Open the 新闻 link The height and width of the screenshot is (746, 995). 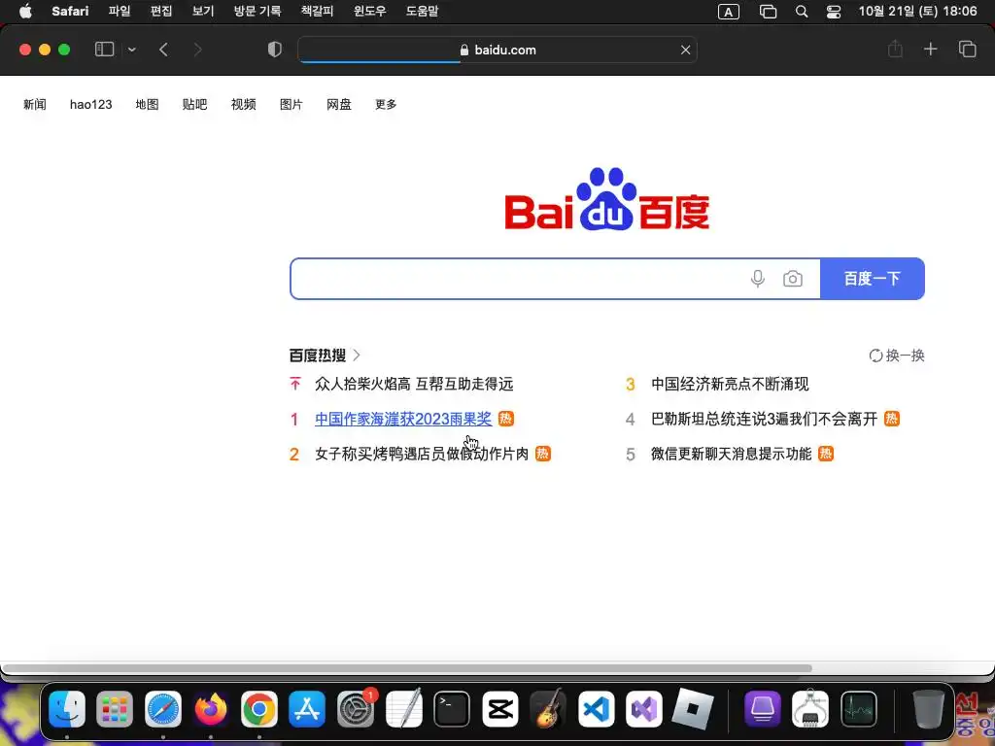pos(35,104)
